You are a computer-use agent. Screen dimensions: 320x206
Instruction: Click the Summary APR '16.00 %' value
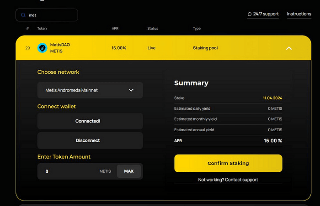click(273, 141)
